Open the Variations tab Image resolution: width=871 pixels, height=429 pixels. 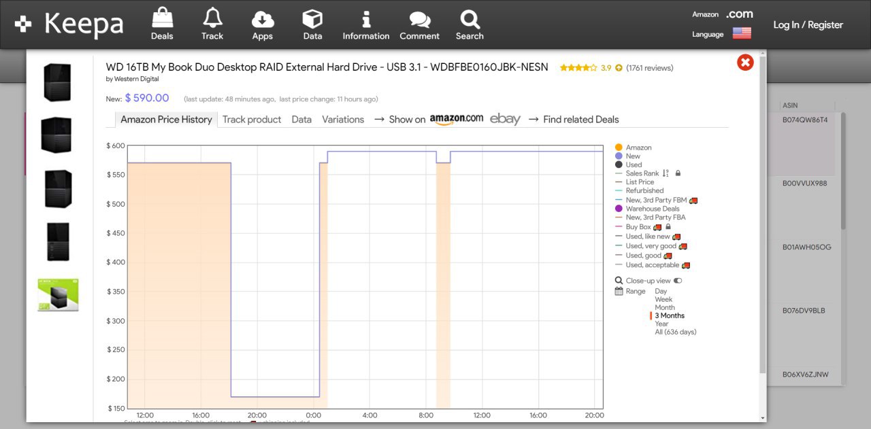click(343, 120)
